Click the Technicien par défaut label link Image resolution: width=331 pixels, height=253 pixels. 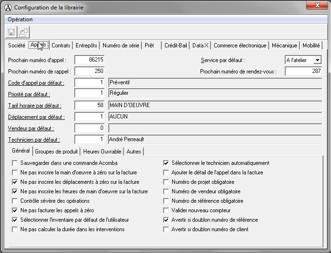(34, 140)
